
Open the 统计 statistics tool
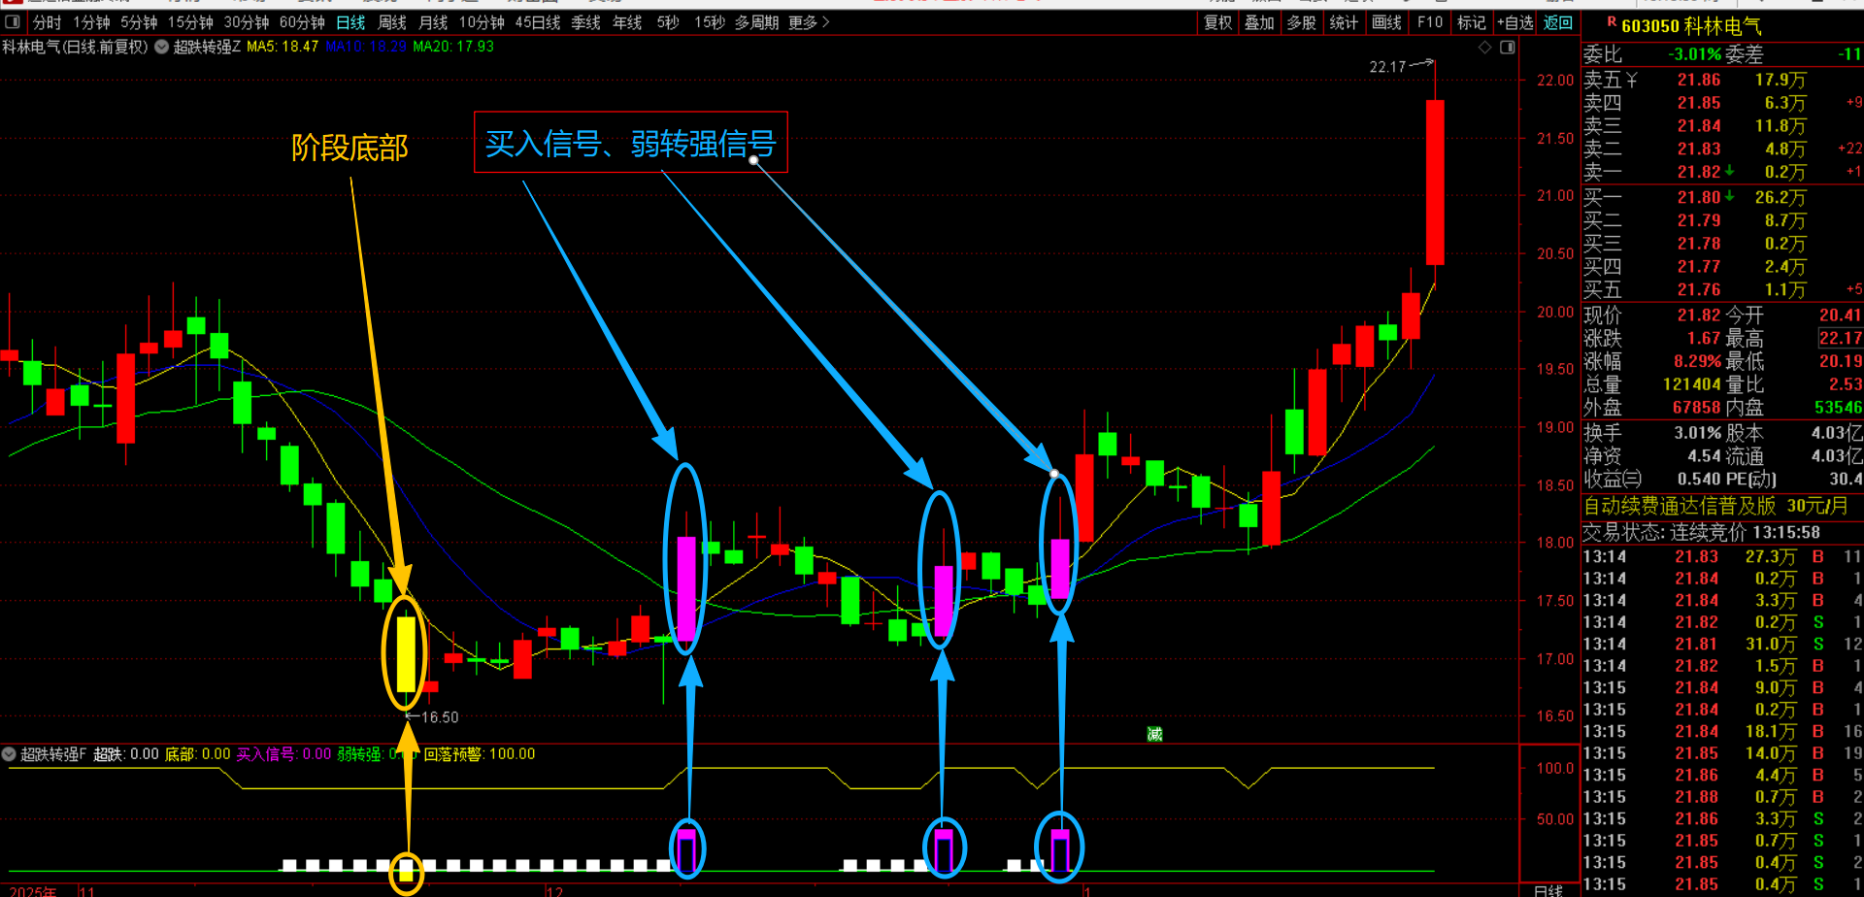pos(1344,22)
